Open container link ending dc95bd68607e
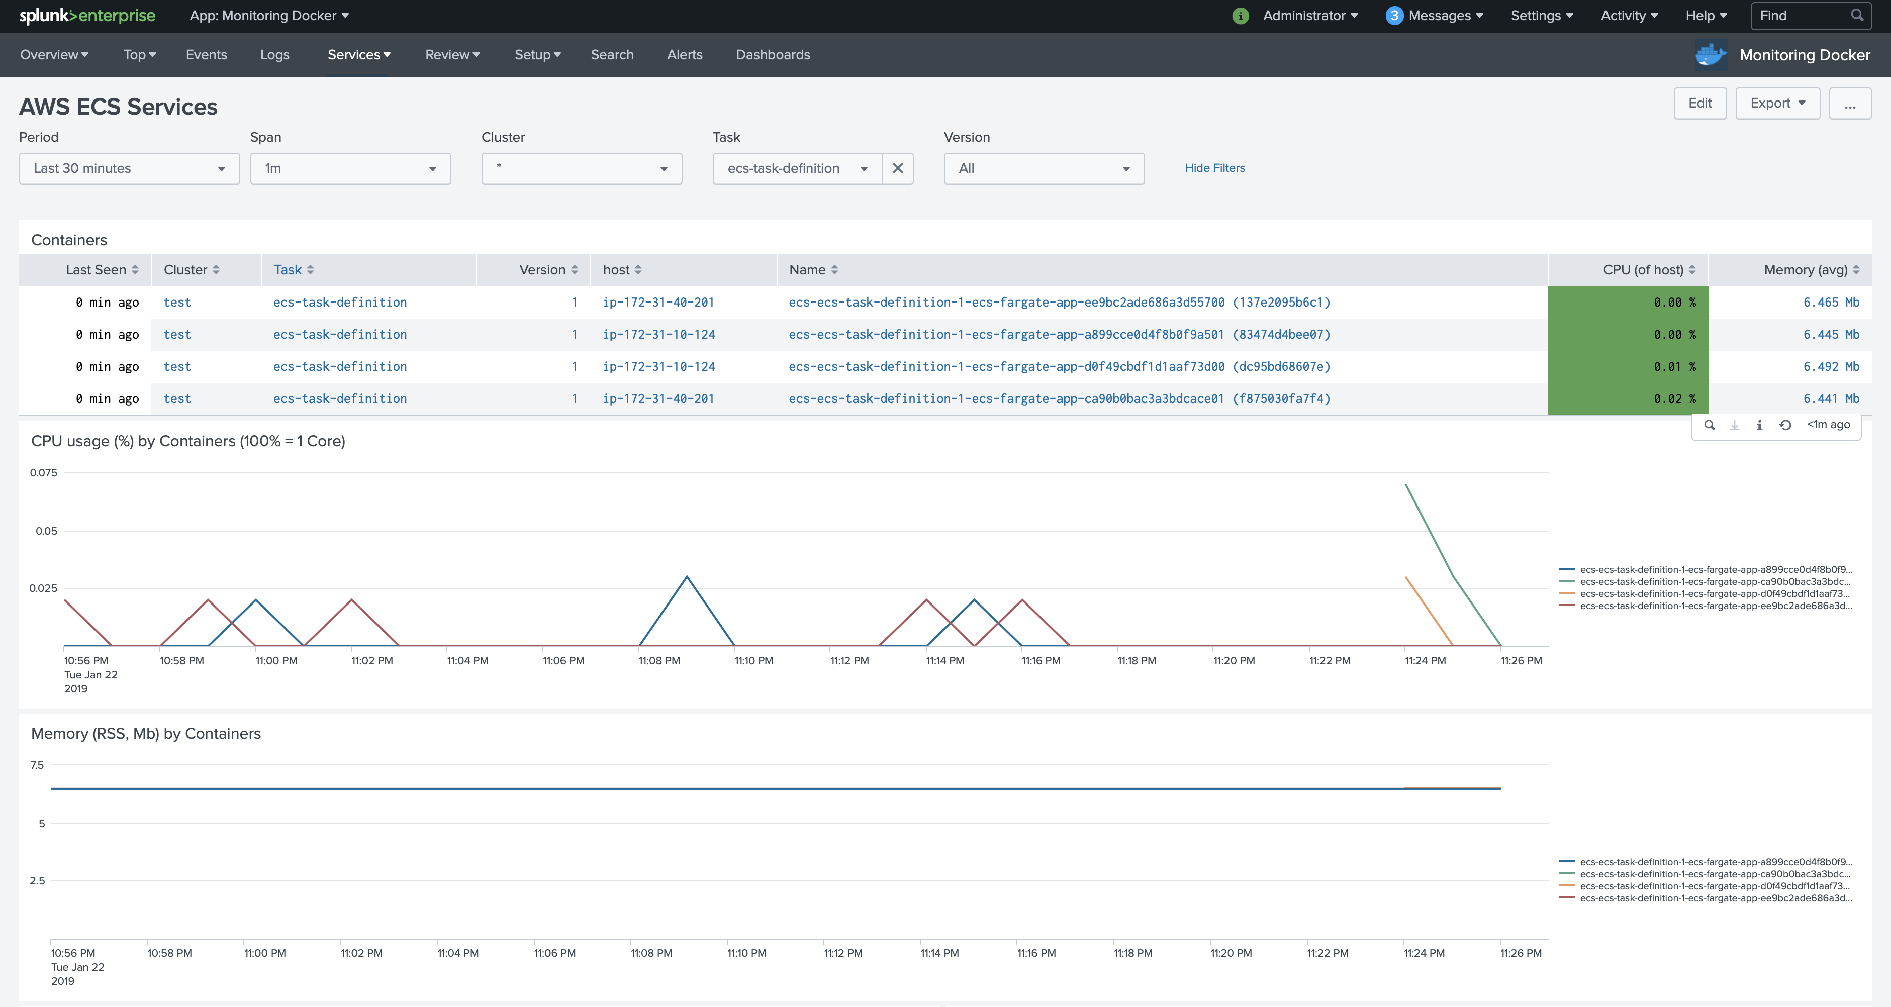Image resolution: width=1891 pixels, height=1007 pixels. [1059, 367]
